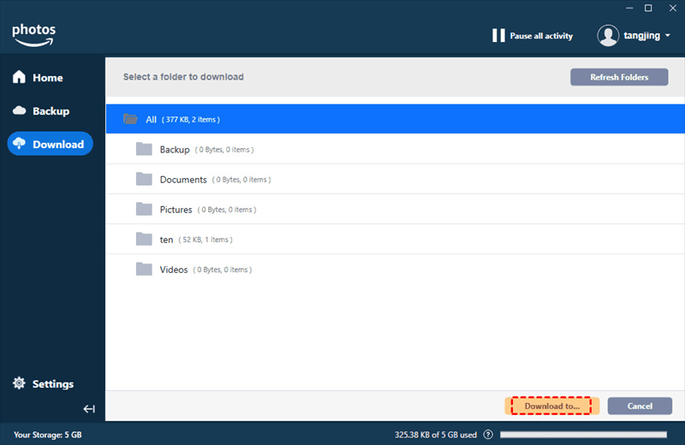Click the '( 52 KB, 1 items )' text
The image size is (685, 445).
tap(205, 240)
